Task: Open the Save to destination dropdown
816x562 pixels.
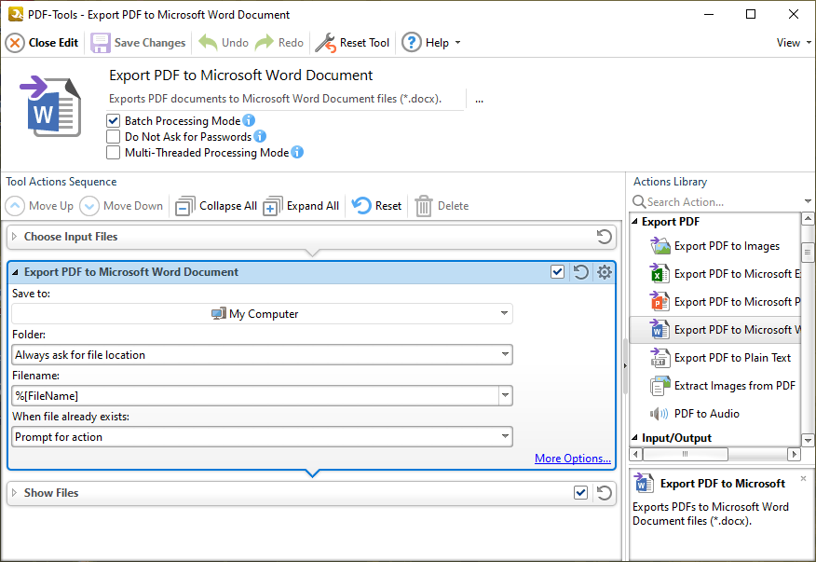Action: [x=503, y=313]
